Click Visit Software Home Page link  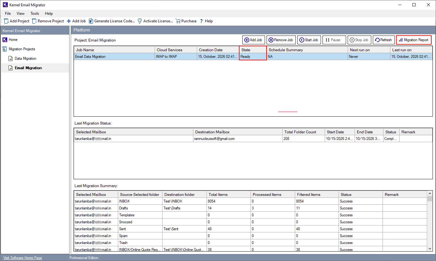[23, 258]
